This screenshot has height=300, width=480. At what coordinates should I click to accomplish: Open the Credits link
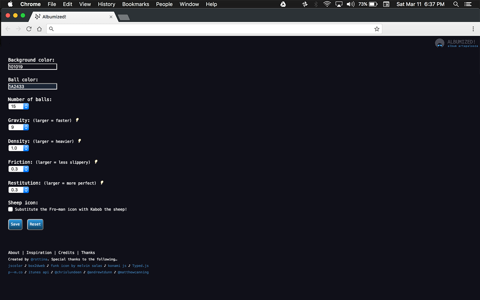66,253
